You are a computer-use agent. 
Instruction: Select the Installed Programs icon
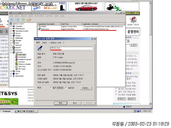click(16, 59)
